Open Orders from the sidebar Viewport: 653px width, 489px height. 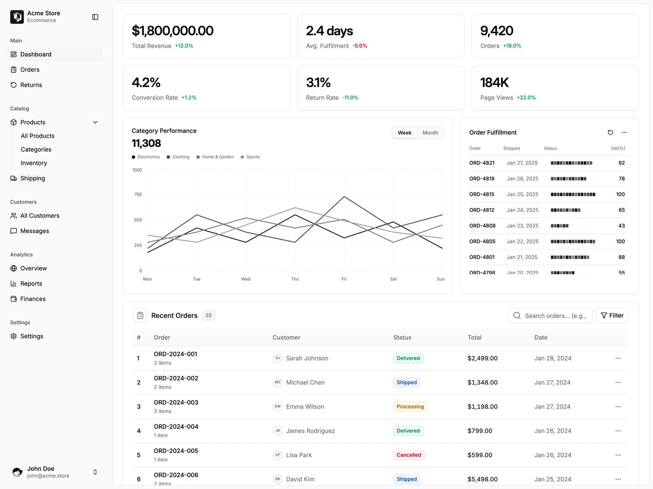[x=54, y=70]
